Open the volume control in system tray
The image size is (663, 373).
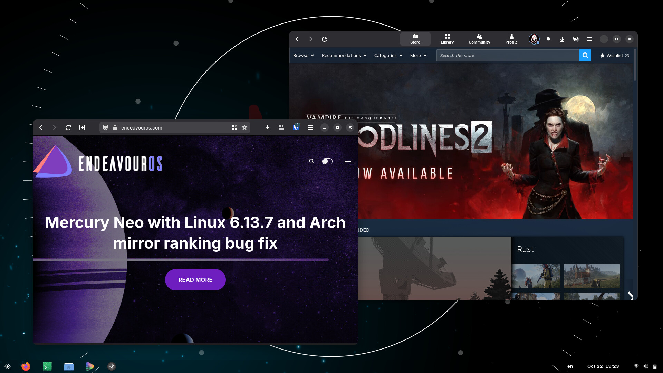pos(646,366)
